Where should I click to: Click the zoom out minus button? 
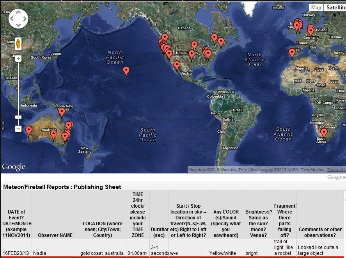pos(18,128)
